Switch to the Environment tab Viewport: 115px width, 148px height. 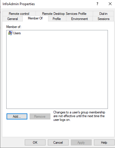(x=79, y=19)
